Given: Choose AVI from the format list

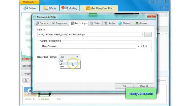Looking at the screenshot, I should point(70,61).
